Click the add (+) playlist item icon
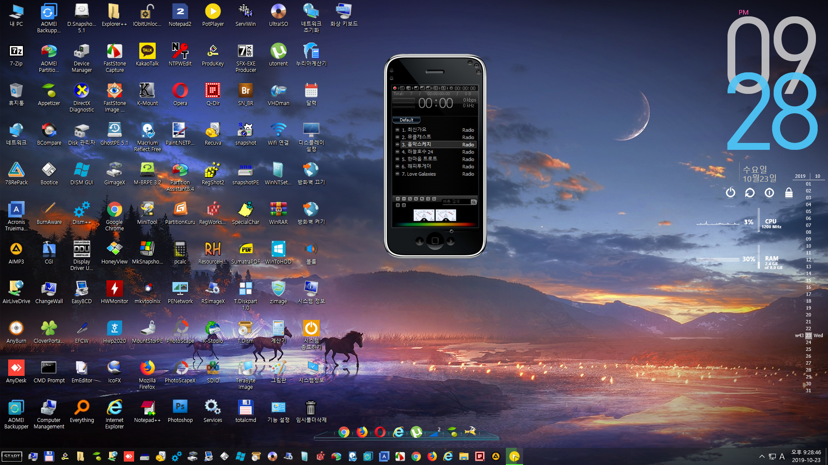The height and width of the screenshot is (465, 828). [x=398, y=198]
